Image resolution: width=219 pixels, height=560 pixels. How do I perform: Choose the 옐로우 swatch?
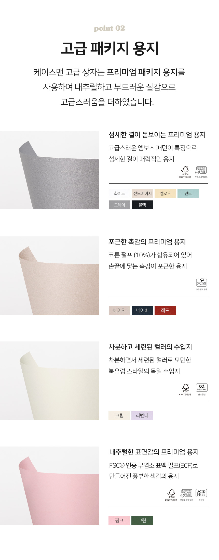tap(165, 193)
